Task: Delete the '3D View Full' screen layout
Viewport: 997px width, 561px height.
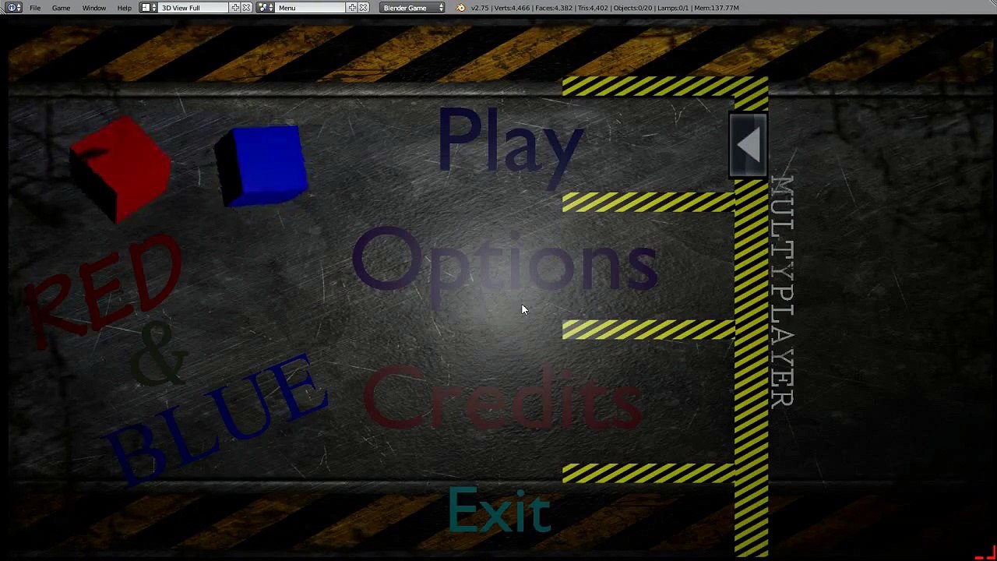Action: tap(246, 8)
